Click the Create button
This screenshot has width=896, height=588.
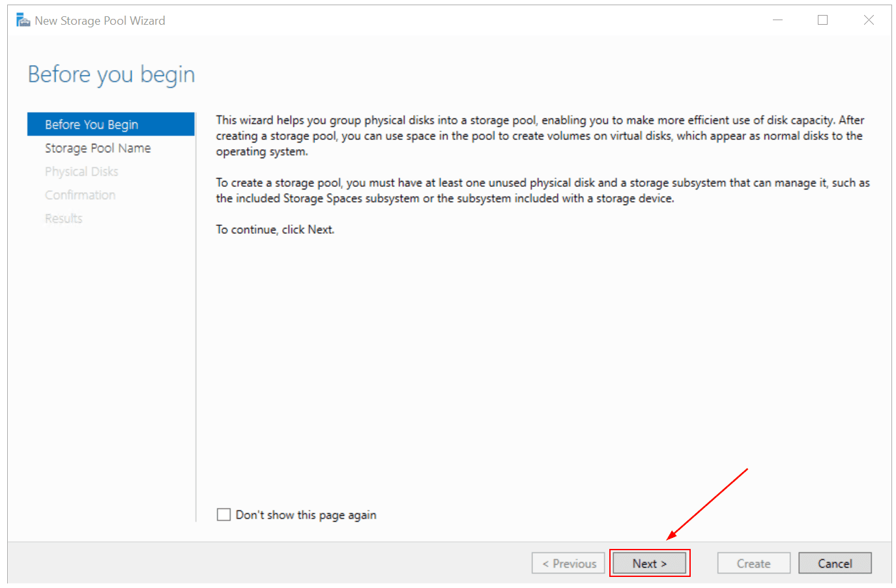point(753,563)
